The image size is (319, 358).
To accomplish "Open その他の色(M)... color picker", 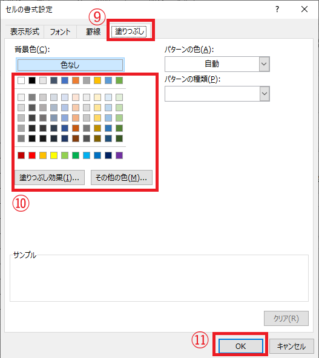I will point(122,177).
